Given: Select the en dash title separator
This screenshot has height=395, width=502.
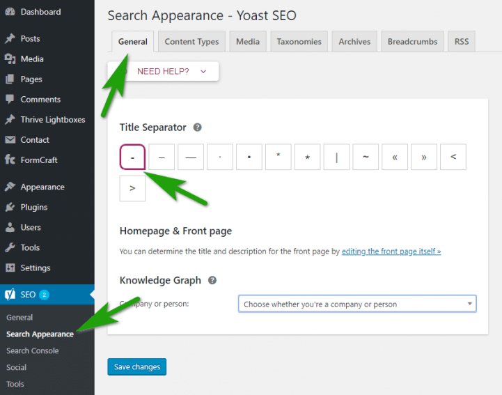Looking at the screenshot, I should tap(162, 157).
